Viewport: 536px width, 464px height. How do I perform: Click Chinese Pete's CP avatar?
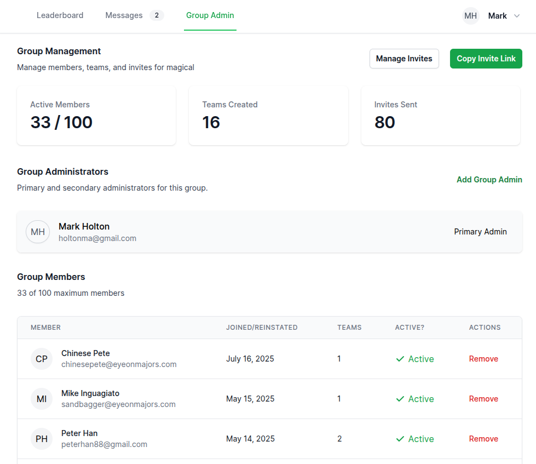42,359
